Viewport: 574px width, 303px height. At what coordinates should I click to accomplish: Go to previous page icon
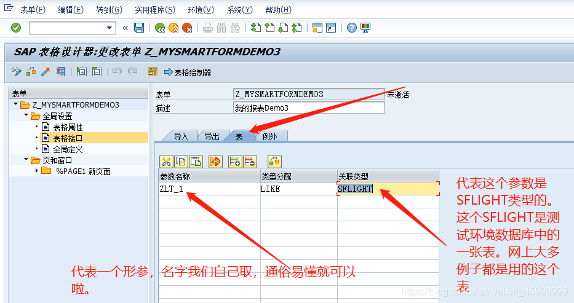click(269, 28)
